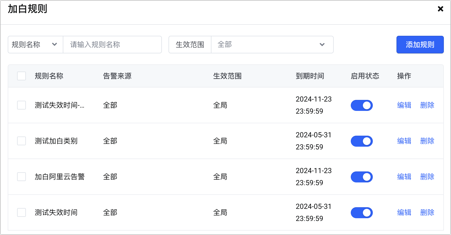Screen dimensions: 451x235
Task: Click the 启用状态 column header
Action: pos(365,76)
